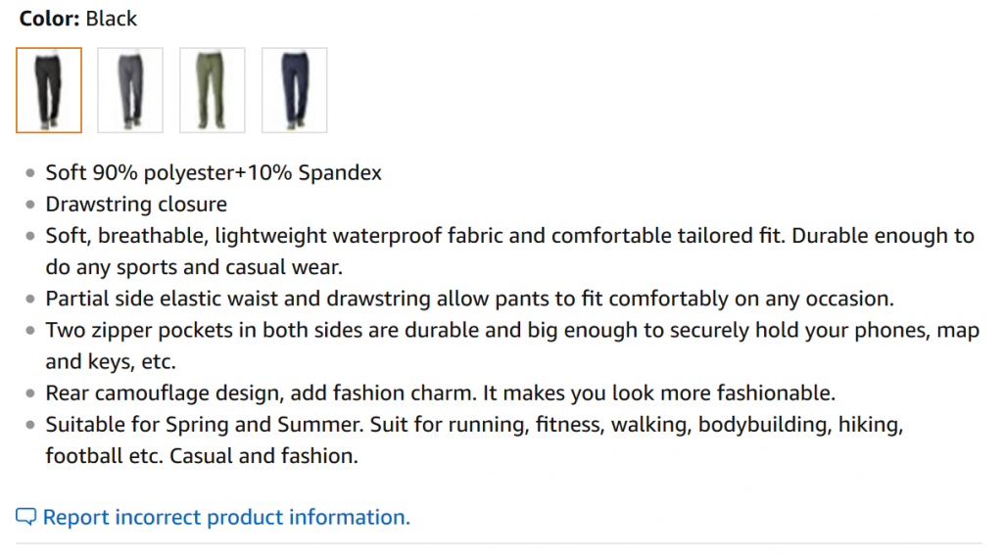The height and width of the screenshot is (555, 1003).
Task: Click the "do any sports and casual wear" line
Action: (194, 267)
